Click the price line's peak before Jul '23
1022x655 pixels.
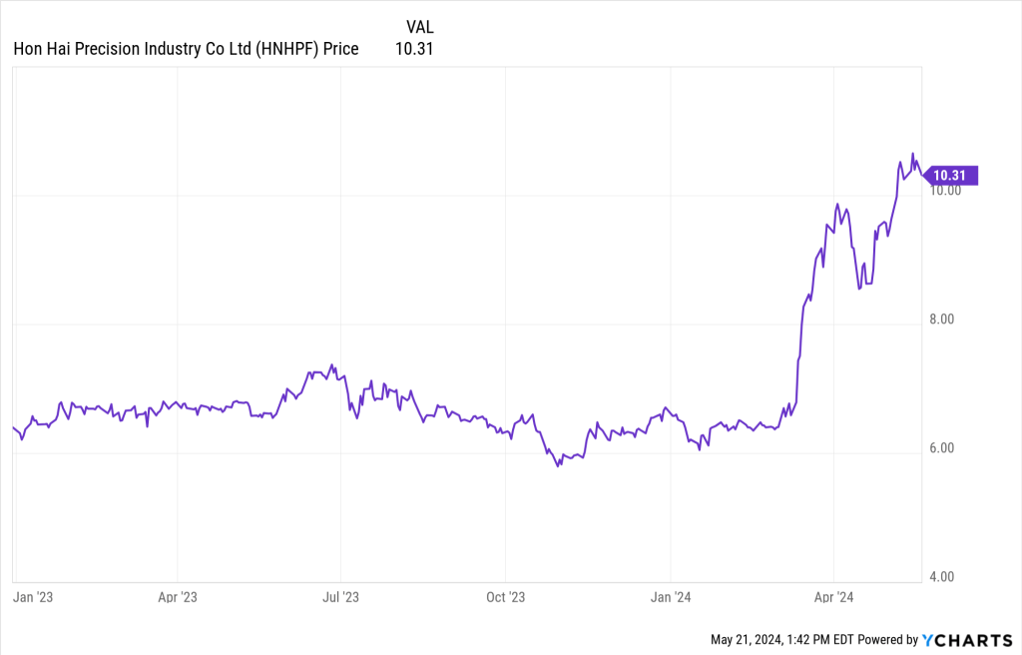pyautogui.click(x=331, y=364)
